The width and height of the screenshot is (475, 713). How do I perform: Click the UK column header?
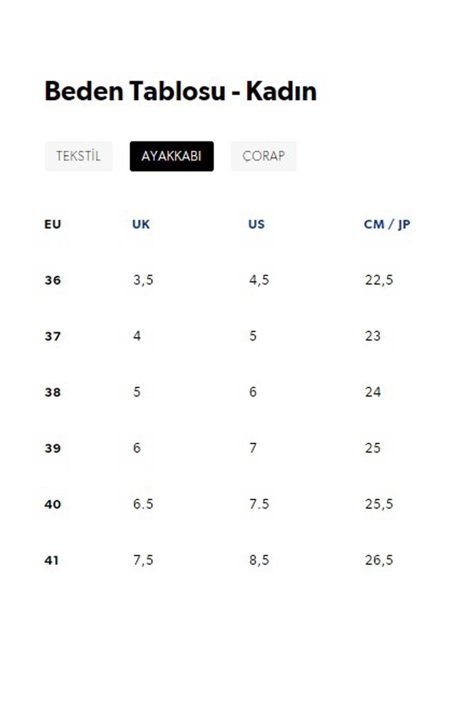pyautogui.click(x=141, y=224)
